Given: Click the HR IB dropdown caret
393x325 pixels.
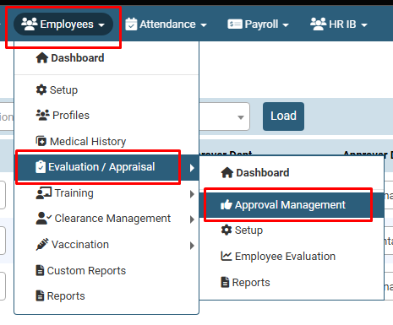Looking at the screenshot, I should tap(364, 25).
